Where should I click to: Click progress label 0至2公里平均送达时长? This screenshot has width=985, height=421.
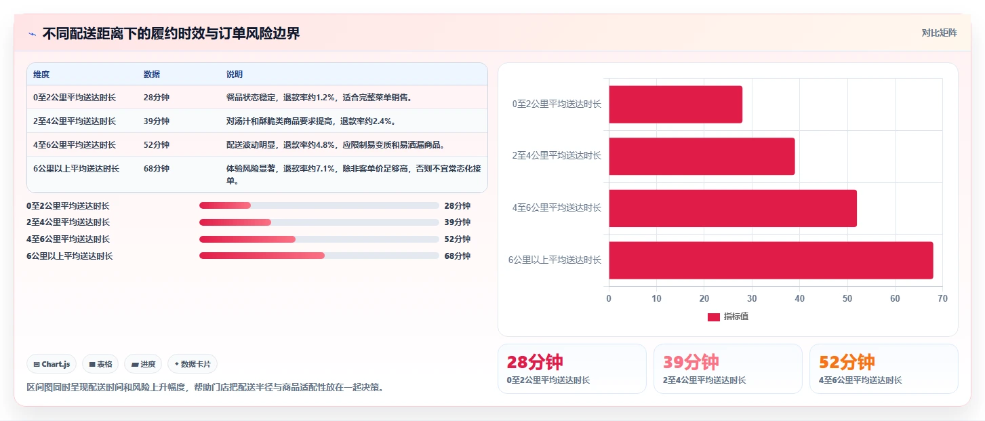pyautogui.click(x=68, y=206)
